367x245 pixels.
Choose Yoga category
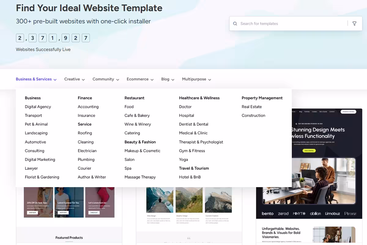click(183, 160)
